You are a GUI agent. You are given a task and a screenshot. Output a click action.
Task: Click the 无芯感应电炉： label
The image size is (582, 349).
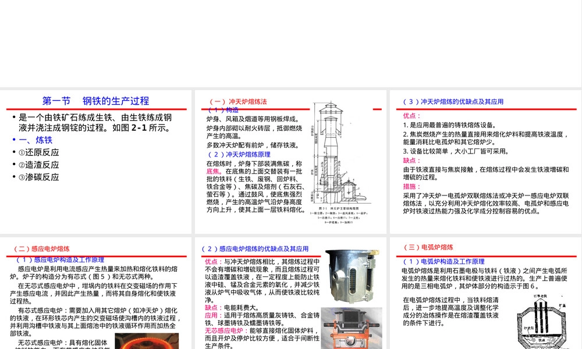[x=226, y=330]
